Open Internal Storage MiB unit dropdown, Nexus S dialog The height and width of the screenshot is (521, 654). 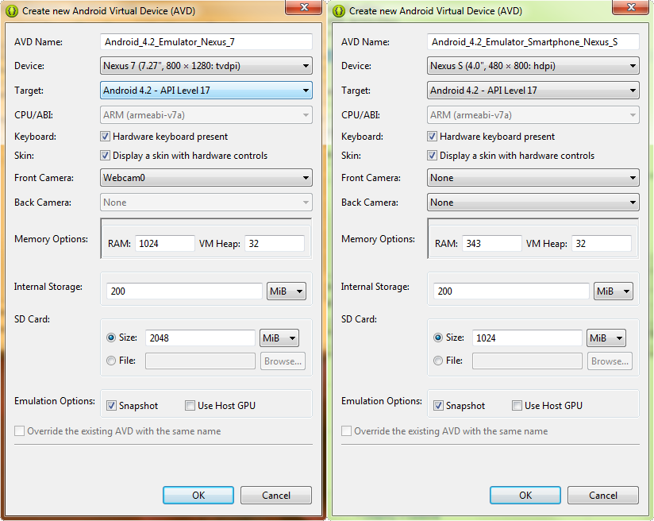[613, 291]
